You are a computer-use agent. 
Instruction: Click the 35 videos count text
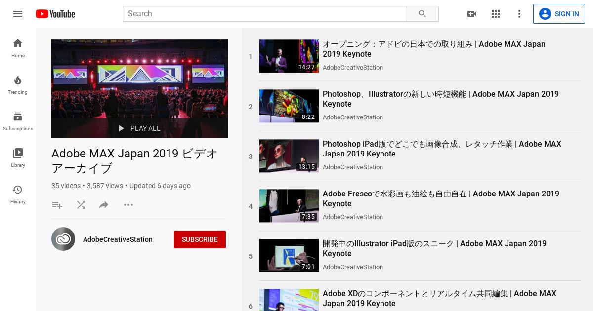pyautogui.click(x=66, y=186)
